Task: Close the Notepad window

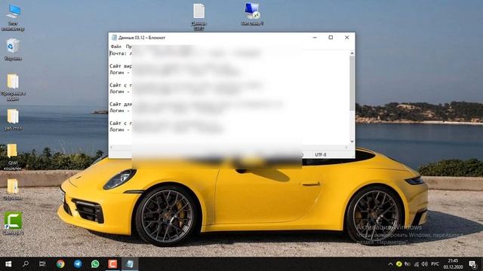Action: 347,38
